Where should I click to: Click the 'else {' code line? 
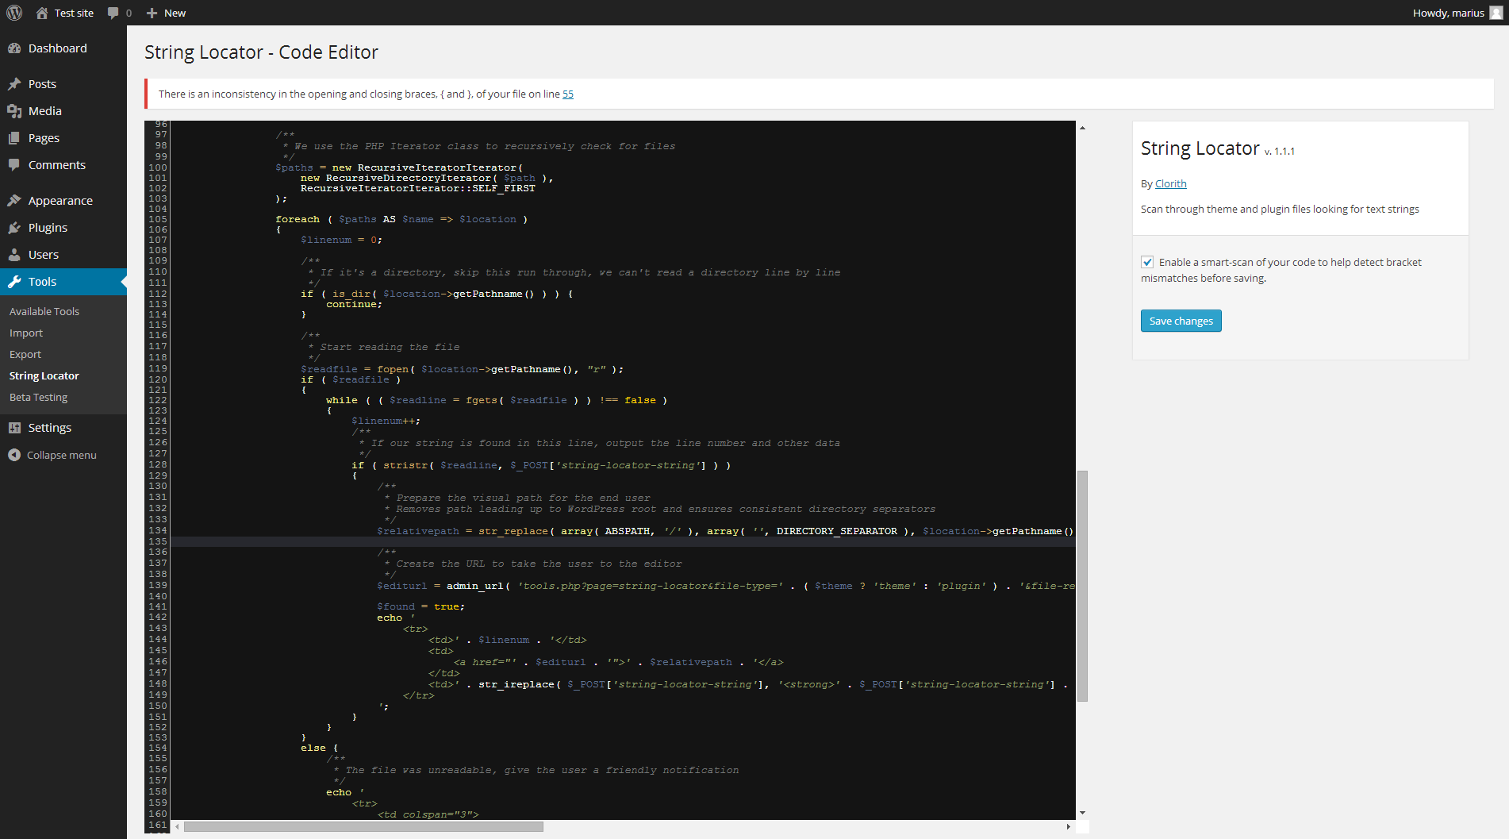click(320, 748)
